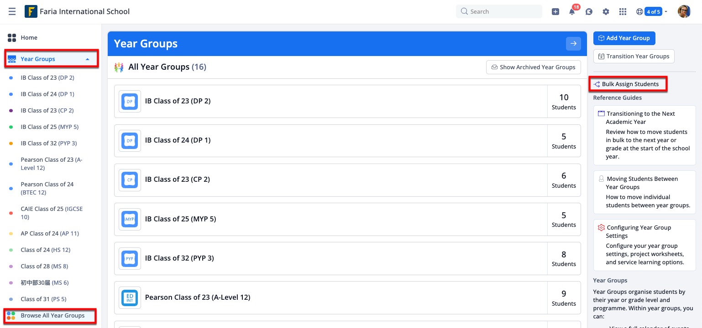Click the CP icon for IB Class of 23 (CP 2)
This screenshot has height=328, width=702.
point(130,179)
